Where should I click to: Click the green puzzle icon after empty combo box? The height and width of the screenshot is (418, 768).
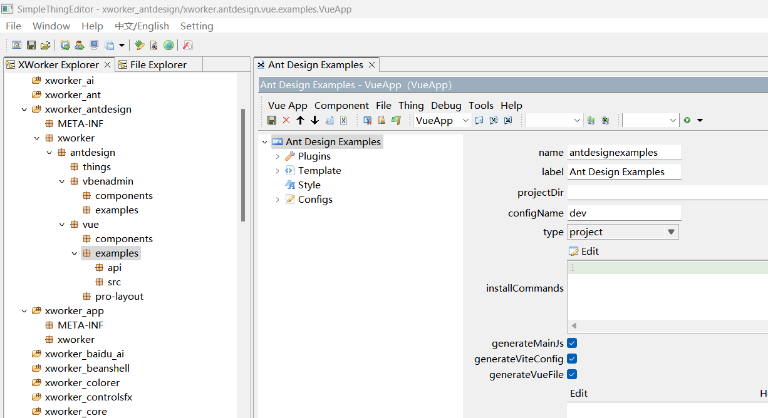click(x=590, y=120)
